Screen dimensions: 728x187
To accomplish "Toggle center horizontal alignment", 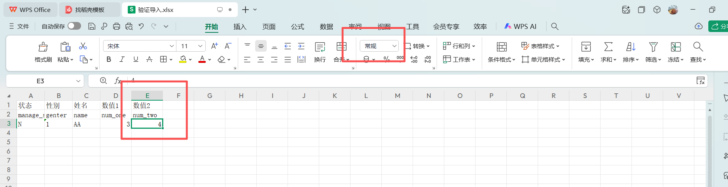I will click(x=261, y=59).
